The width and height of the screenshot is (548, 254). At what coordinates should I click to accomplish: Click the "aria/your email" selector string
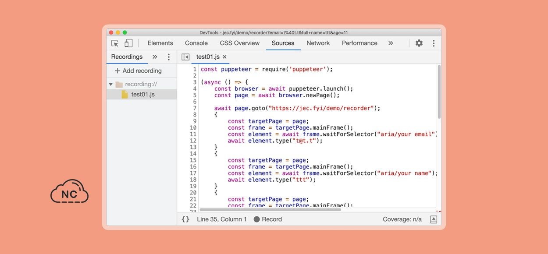[x=406, y=134]
